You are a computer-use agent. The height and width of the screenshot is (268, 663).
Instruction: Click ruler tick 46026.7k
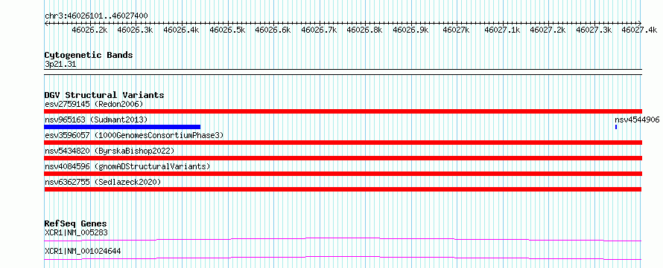320,30
